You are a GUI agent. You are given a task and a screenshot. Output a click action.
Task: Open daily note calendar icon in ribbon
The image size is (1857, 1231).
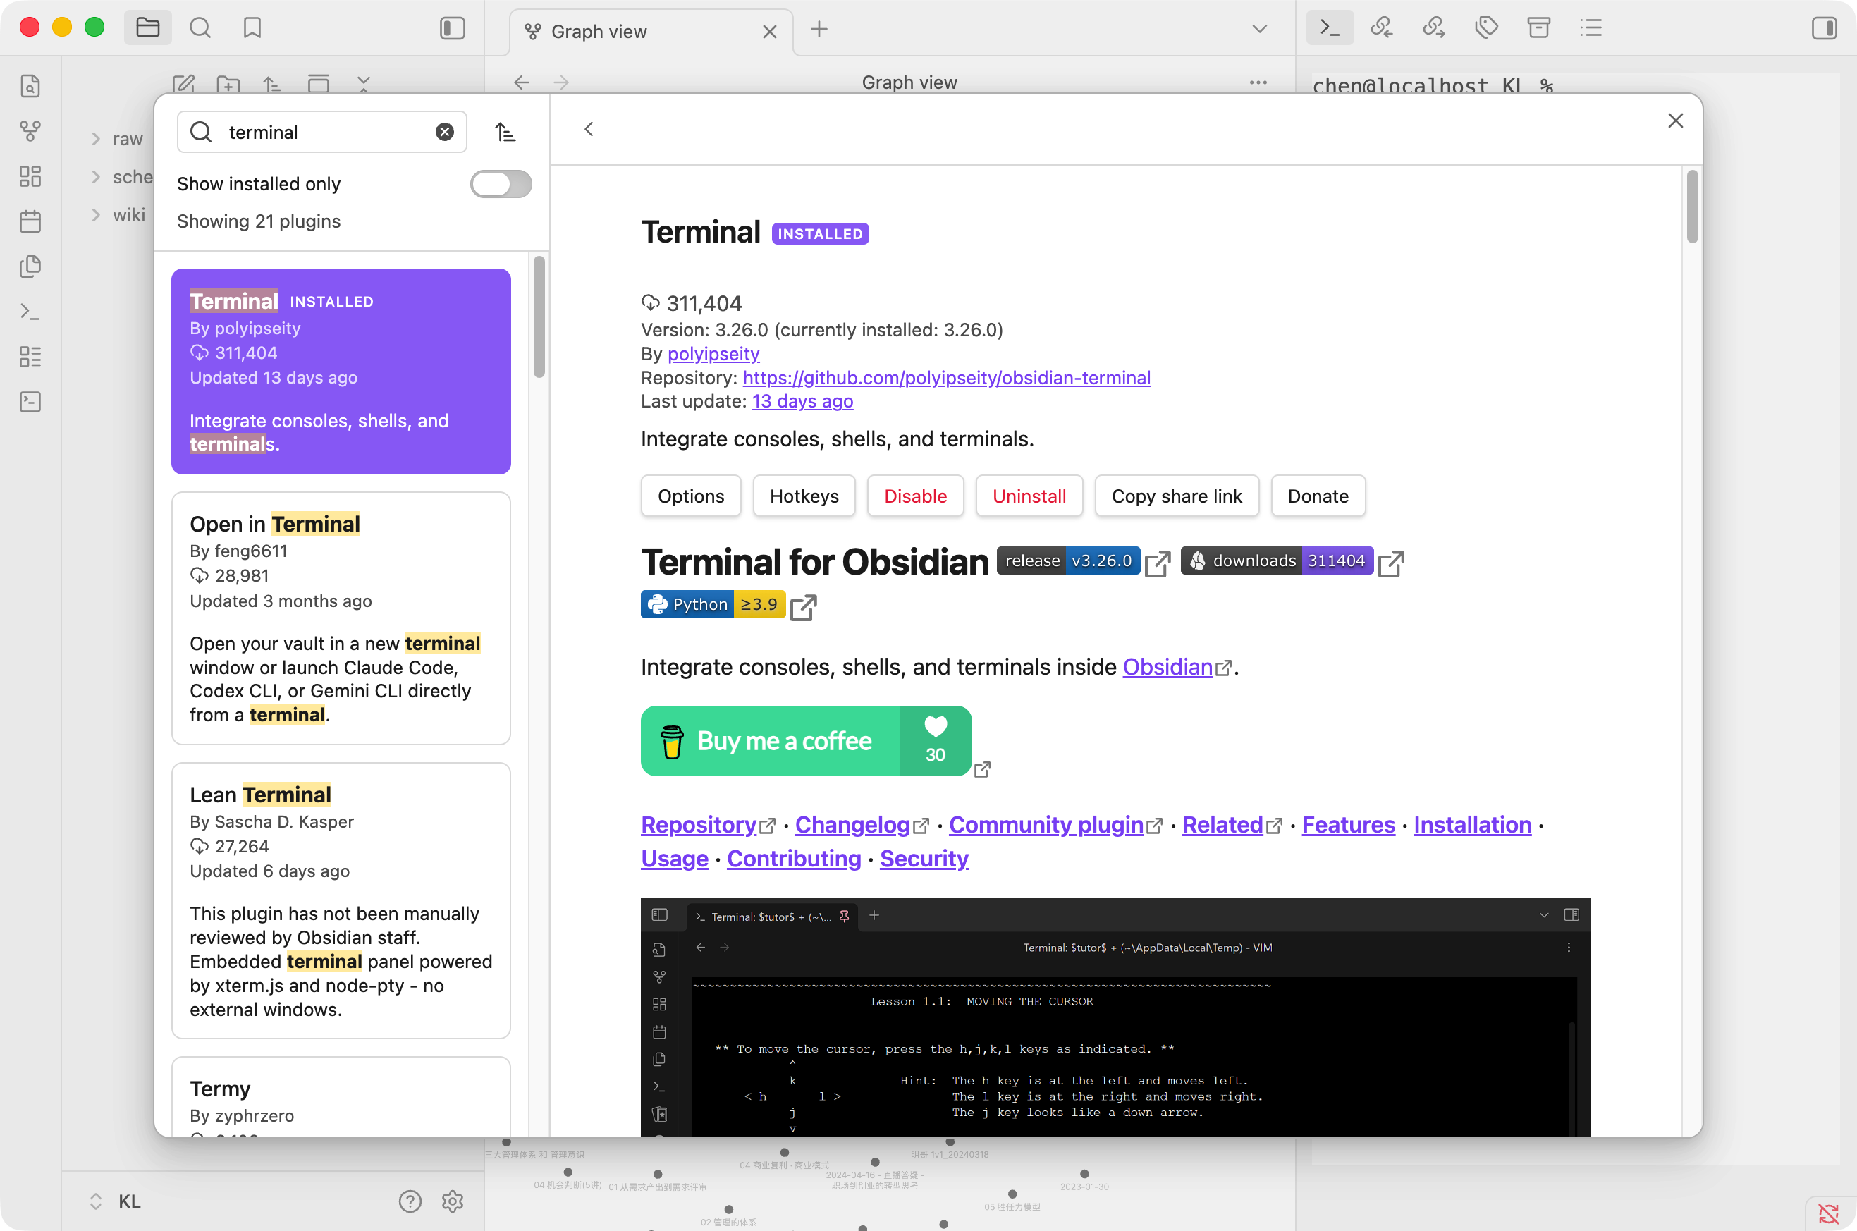pyautogui.click(x=30, y=221)
